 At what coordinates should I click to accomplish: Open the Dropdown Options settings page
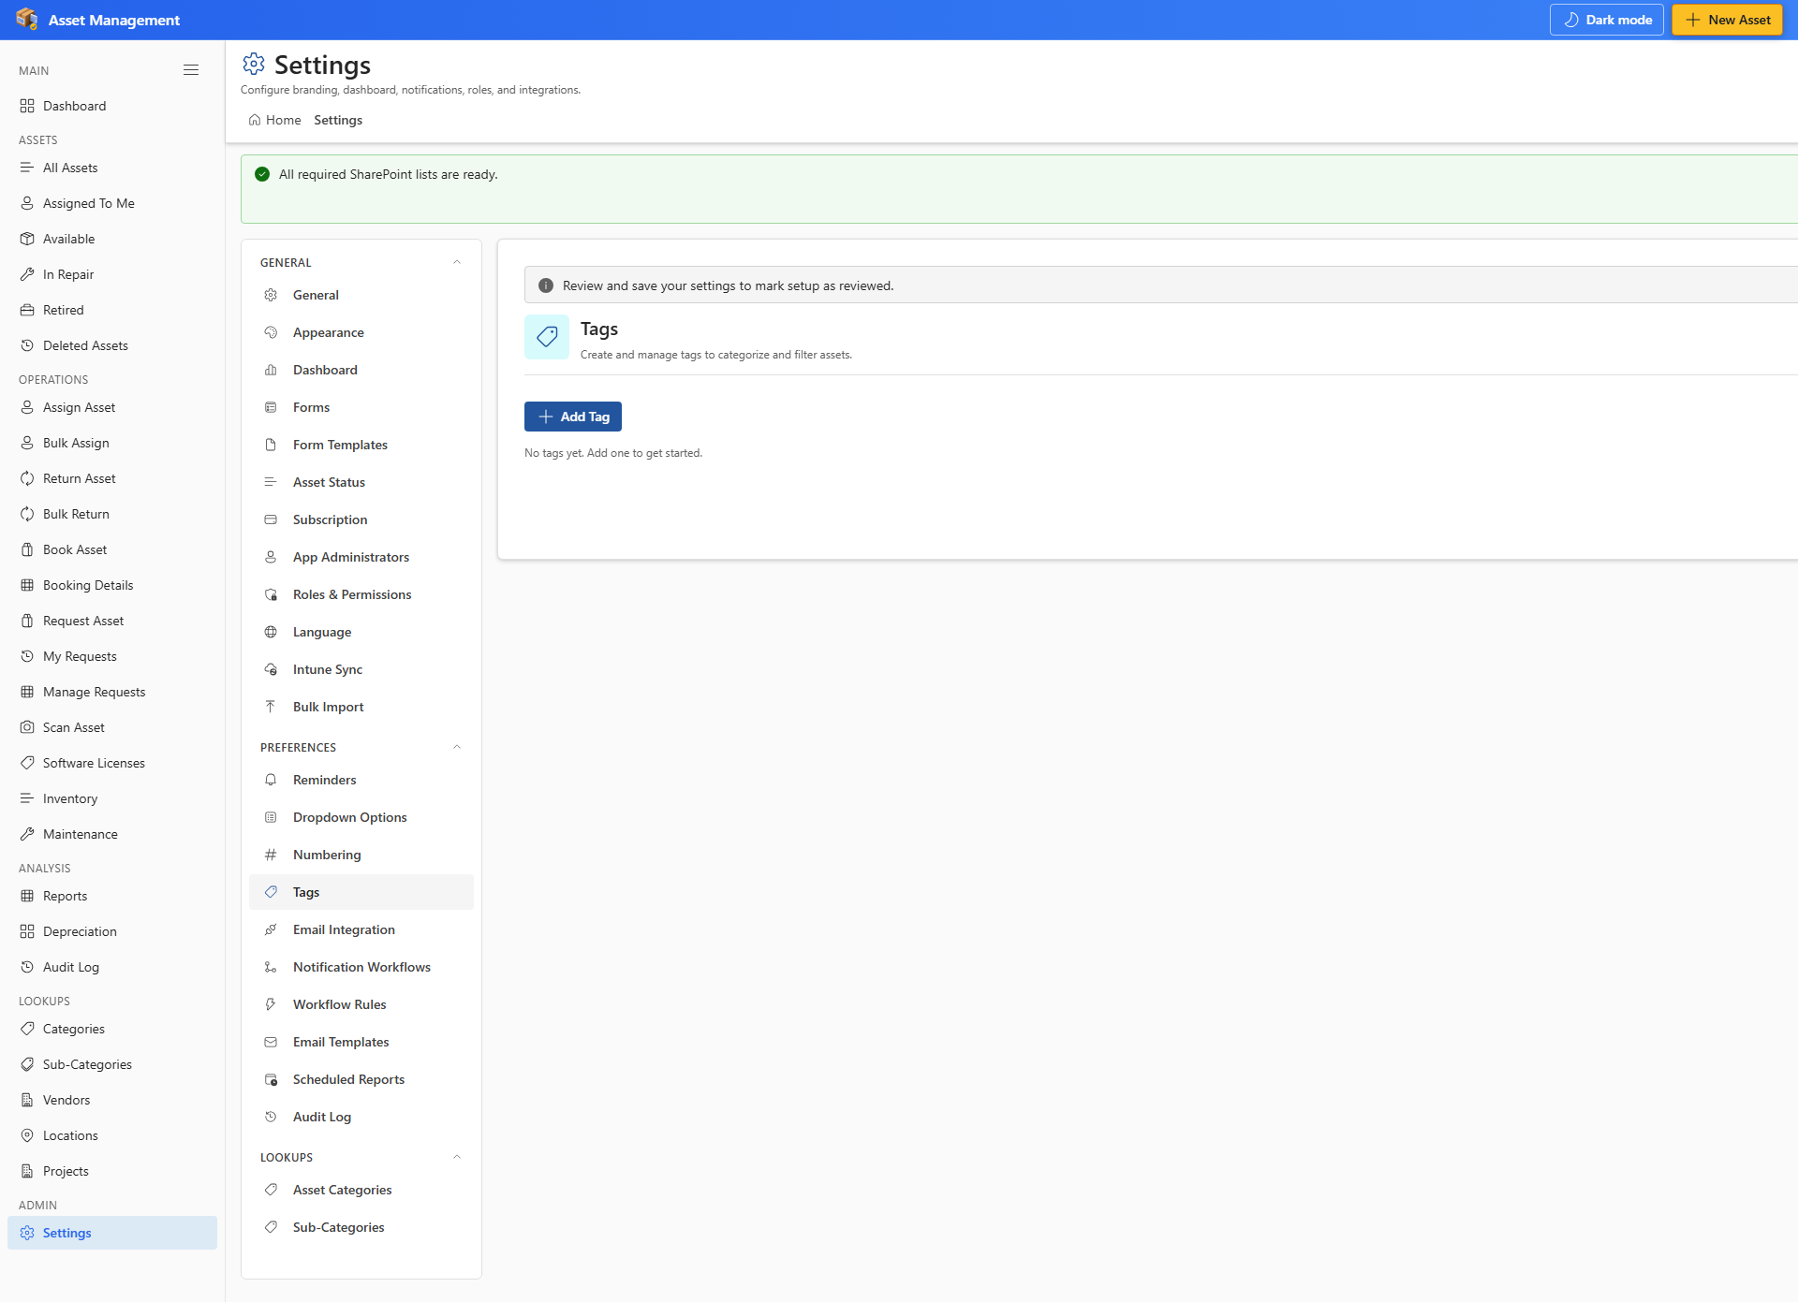pos(361,817)
